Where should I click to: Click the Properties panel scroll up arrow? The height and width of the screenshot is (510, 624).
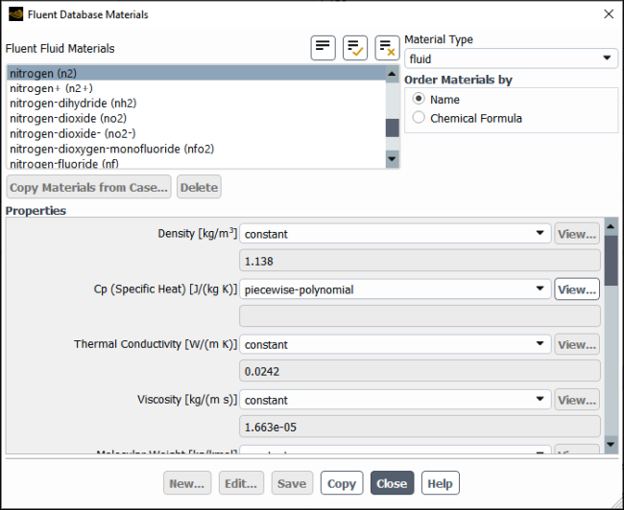(611, 226)
